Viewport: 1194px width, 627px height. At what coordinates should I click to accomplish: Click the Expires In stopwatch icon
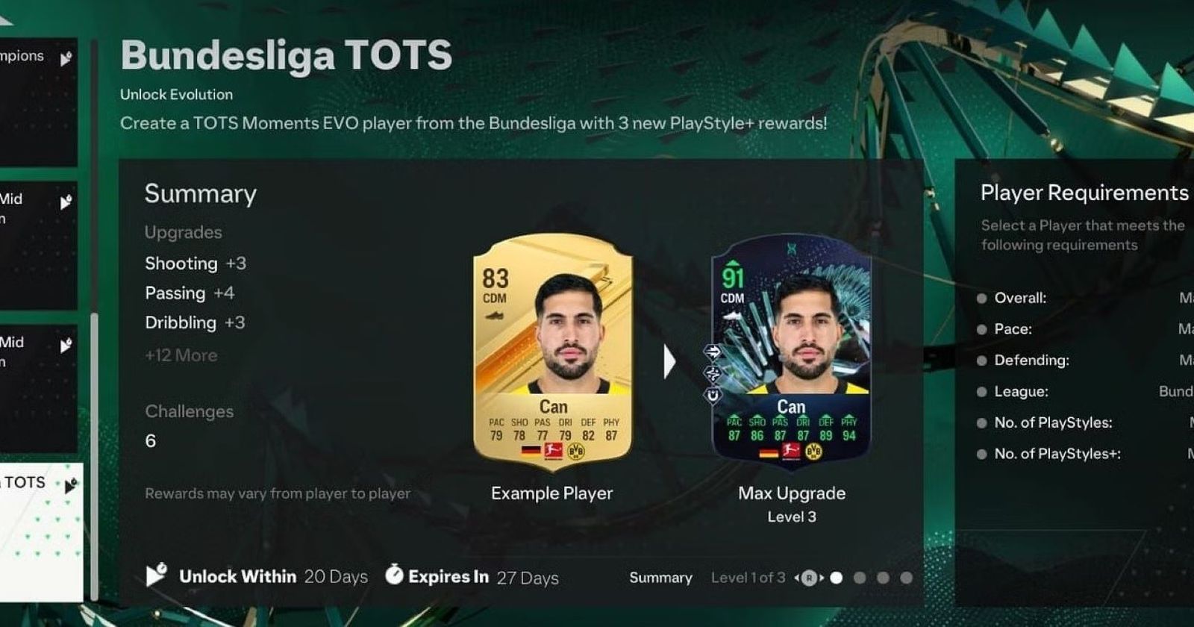pyautogui.click(x=394, y=575)
